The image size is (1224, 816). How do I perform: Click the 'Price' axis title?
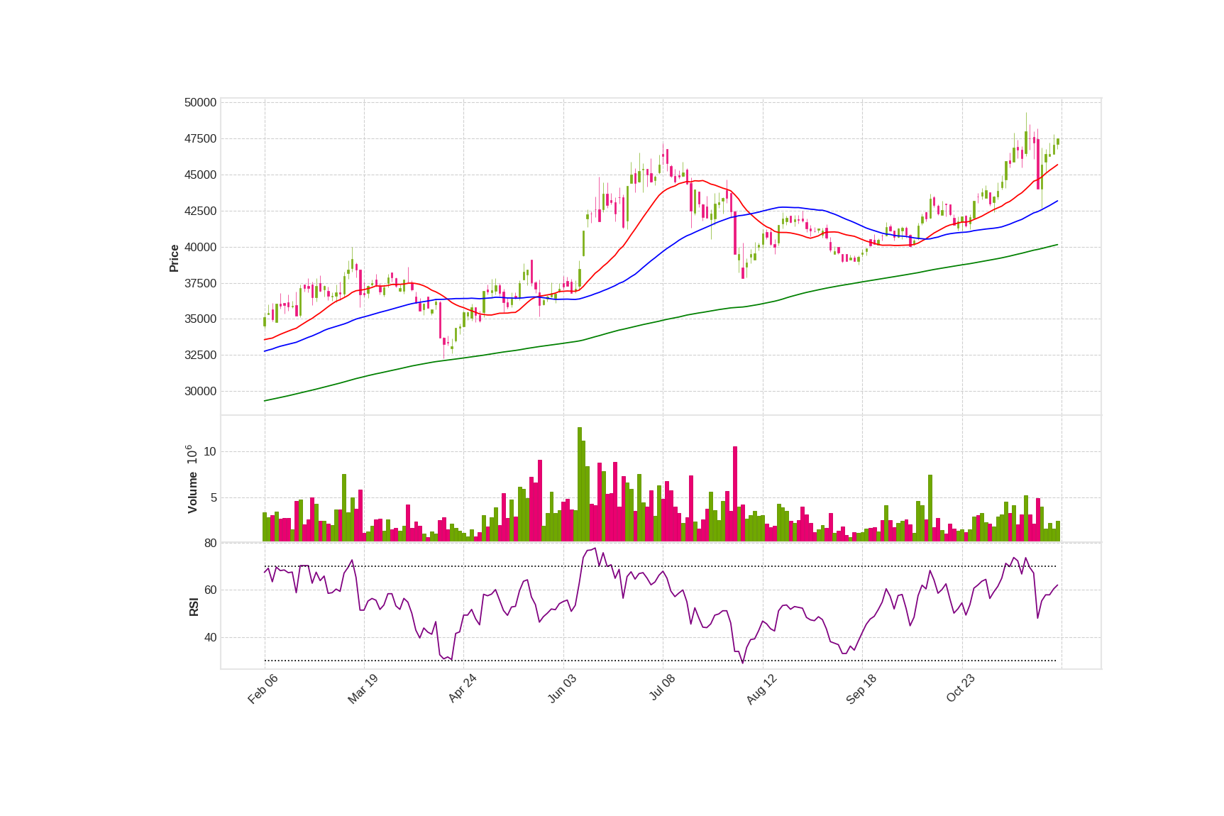[x=174, y=258]
